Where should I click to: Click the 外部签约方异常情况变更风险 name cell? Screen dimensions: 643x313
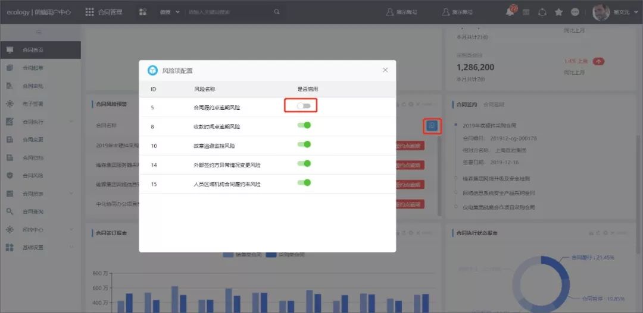tap(227, 165)
